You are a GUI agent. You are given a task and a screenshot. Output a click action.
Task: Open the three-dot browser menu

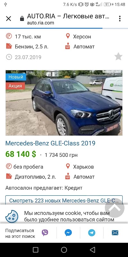120,19
